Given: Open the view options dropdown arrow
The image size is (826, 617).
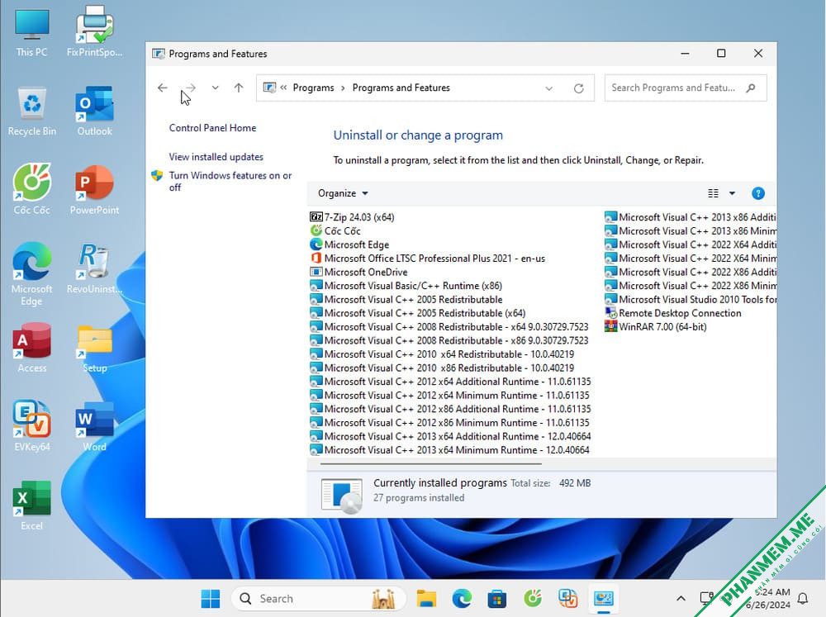Looking at the screenshot, I should [732, 193].
